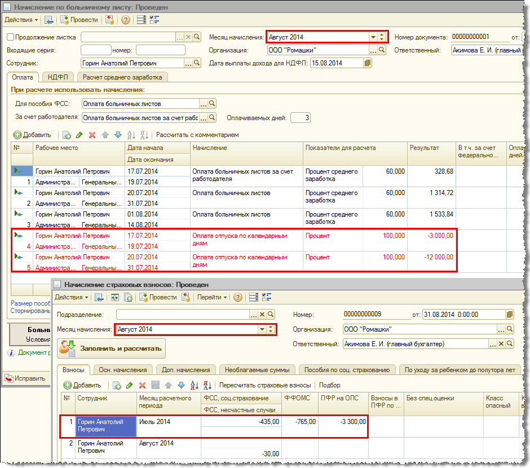Move row down with blue arrow in Взносы toolbar
The height and width of the screenshot is (468, 530).
181,385
